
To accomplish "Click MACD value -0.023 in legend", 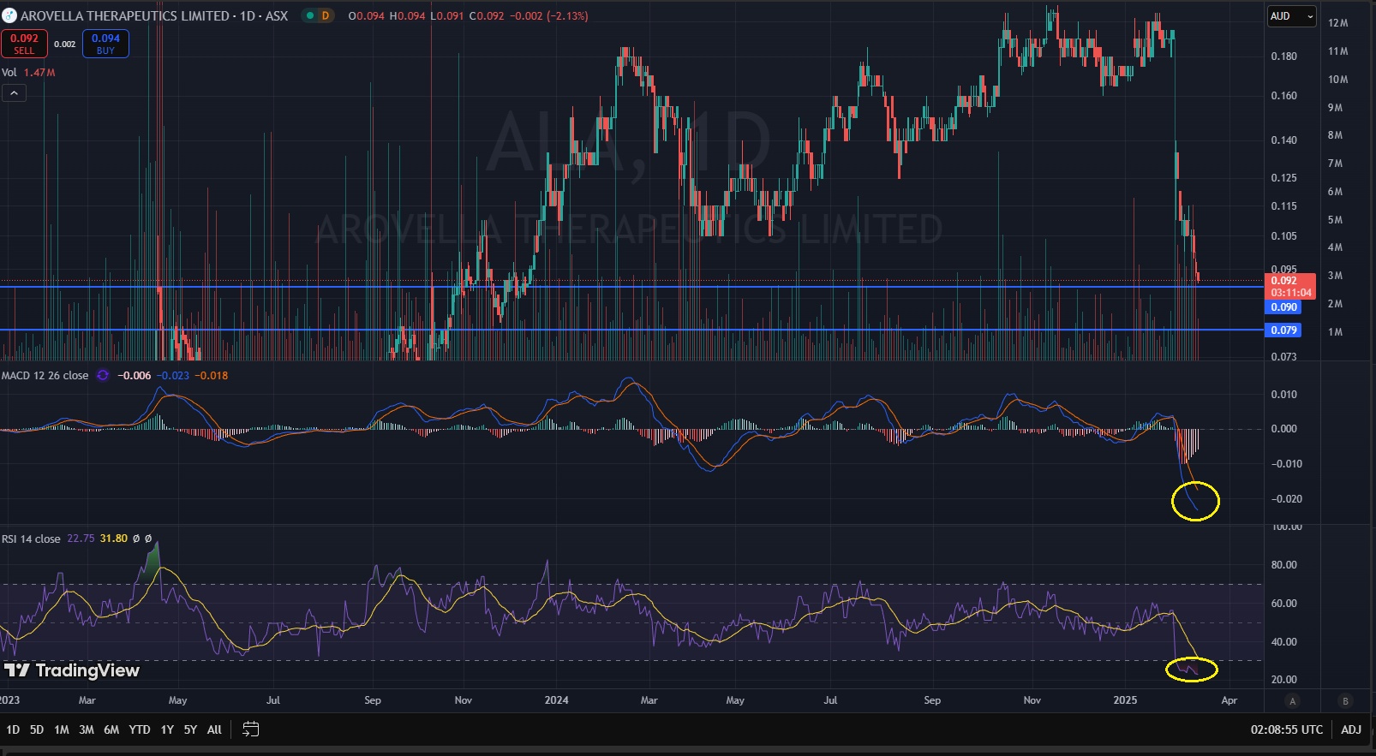I will [x=175, y=376].
